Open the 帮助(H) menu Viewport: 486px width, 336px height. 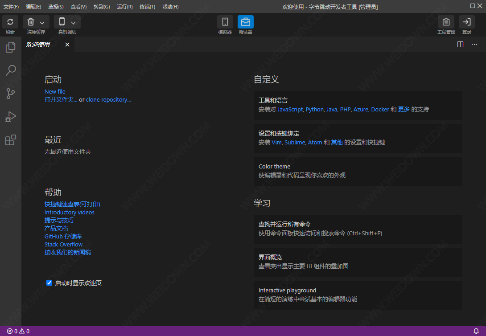tap(170, 7)
